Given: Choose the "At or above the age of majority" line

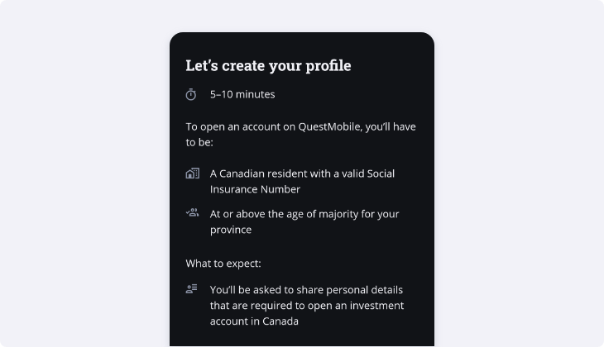Looking at the screenshot, I should [304, 214].
